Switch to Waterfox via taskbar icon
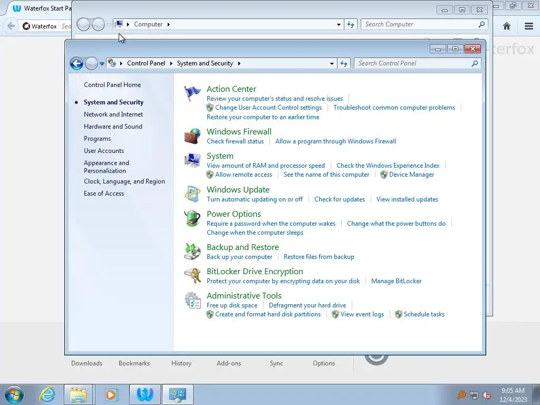 [145, 394]
